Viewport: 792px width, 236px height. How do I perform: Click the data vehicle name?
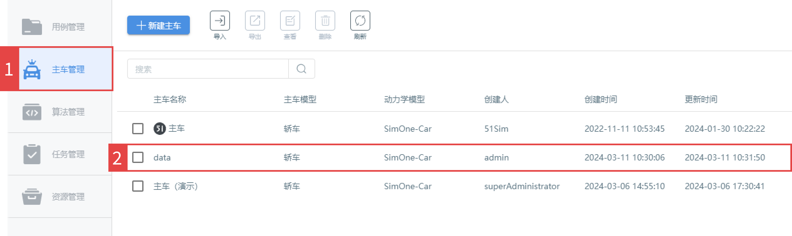click(x=162, y=157)
